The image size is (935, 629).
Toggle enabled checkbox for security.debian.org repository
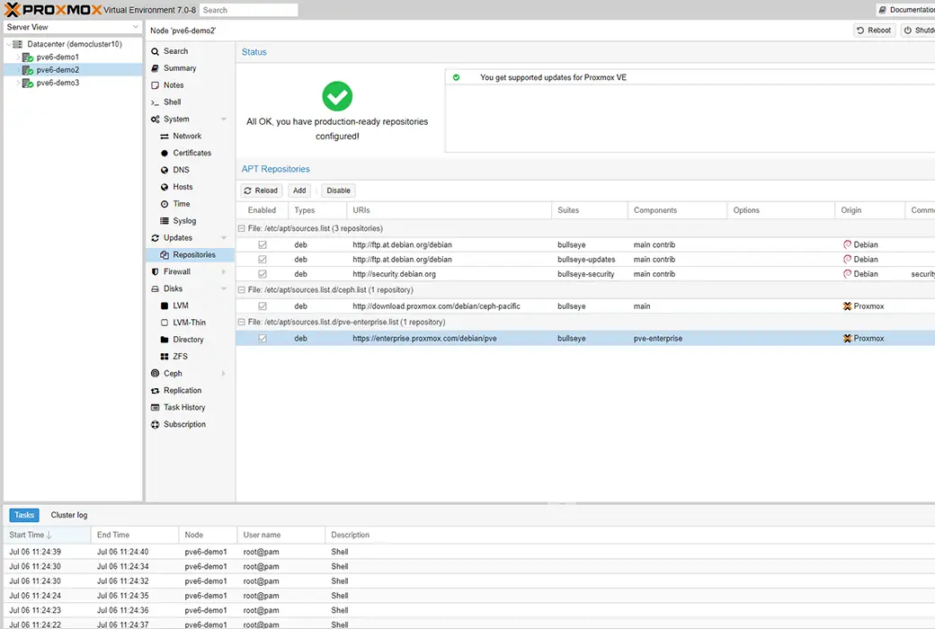[263, 274]
